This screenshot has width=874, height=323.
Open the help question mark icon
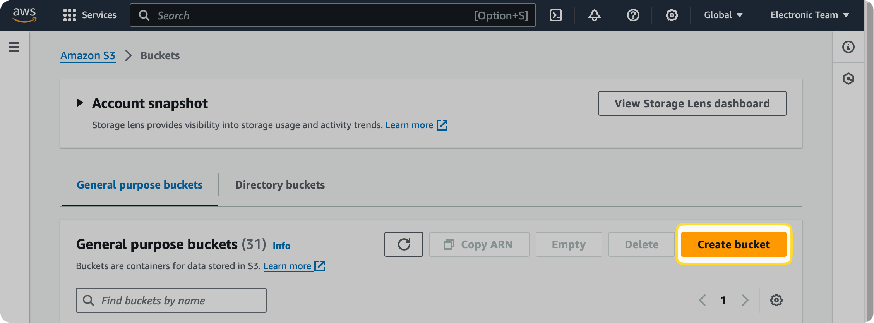tap(633, 15)
